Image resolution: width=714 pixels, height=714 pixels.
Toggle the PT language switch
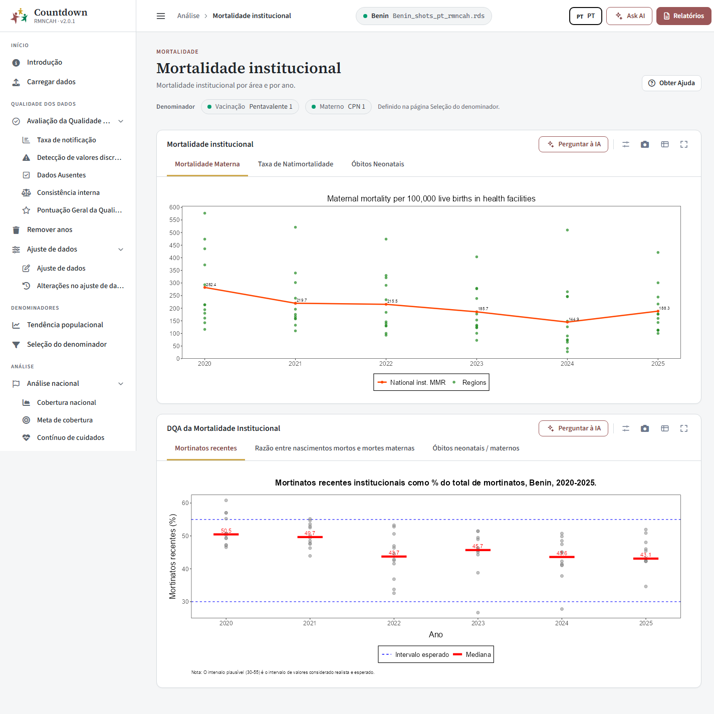point(586,16)
